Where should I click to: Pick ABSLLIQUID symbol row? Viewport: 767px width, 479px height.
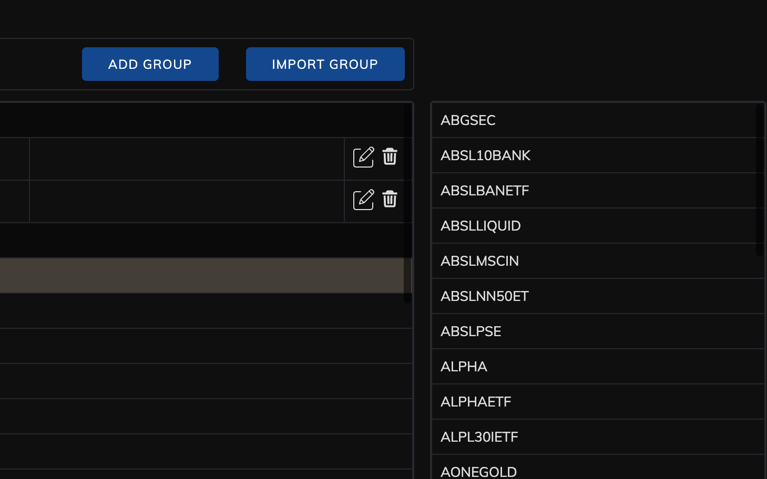point(598,226)
